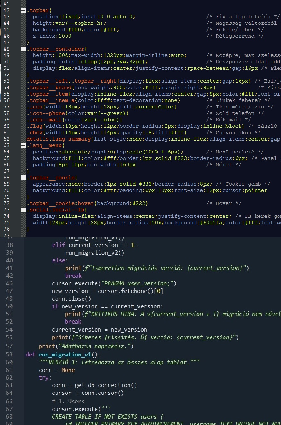Collapse the .topbar__container block fold marker
This screenshot has width=281, height=425.
tap(23, 49)
